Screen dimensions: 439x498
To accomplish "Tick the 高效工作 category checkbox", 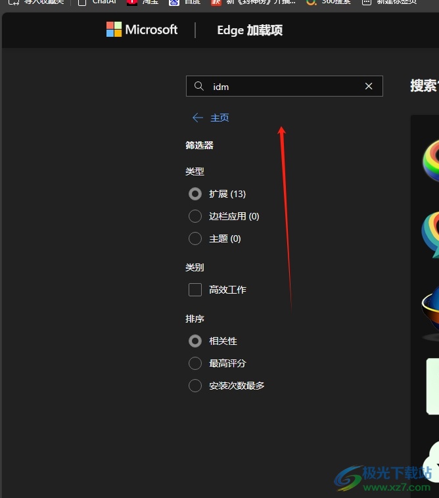I will [x=195, y=289].
